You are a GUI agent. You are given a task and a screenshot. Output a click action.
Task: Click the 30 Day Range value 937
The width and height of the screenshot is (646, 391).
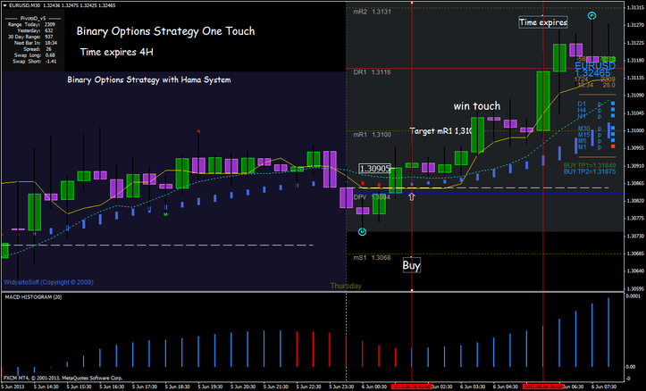click(48, 37)
